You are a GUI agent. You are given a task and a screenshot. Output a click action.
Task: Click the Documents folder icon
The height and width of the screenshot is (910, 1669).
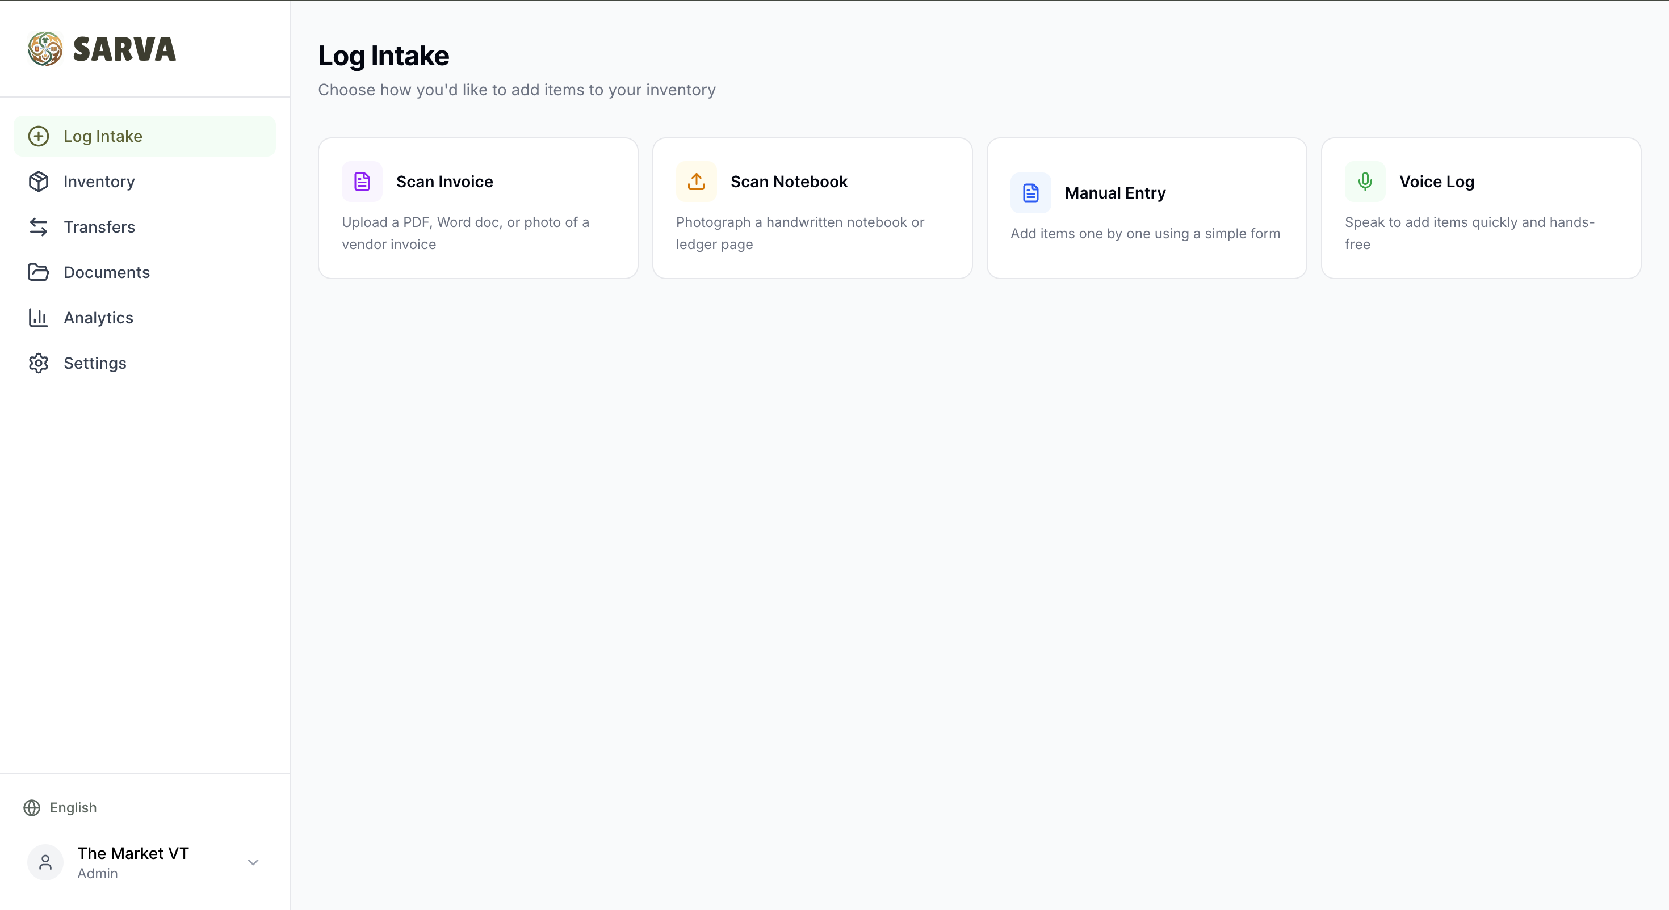tap(39, 272)
